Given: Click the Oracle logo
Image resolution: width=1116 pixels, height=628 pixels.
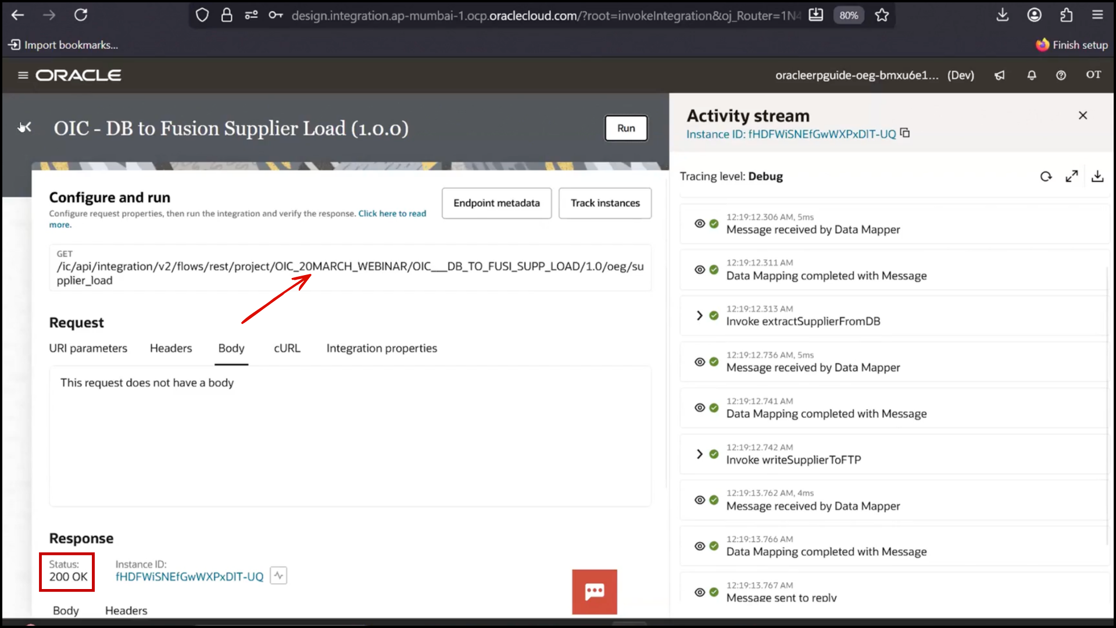Looking at the screenshot, I should 78,75.
